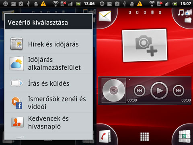This screenshot has height=145, width=193.
Task: Tap the mail notification icon on 13:06 screen
Action: 13,4
